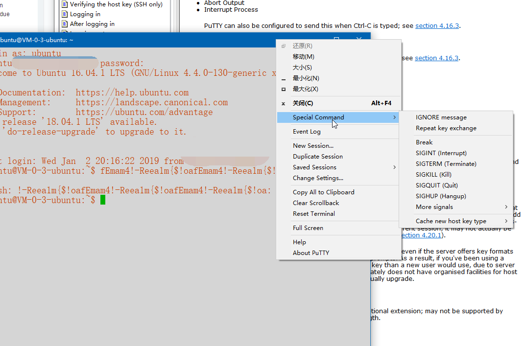Open 'Verifying the host key (SSH only)' help topic
526x346 pixels.
116,4
